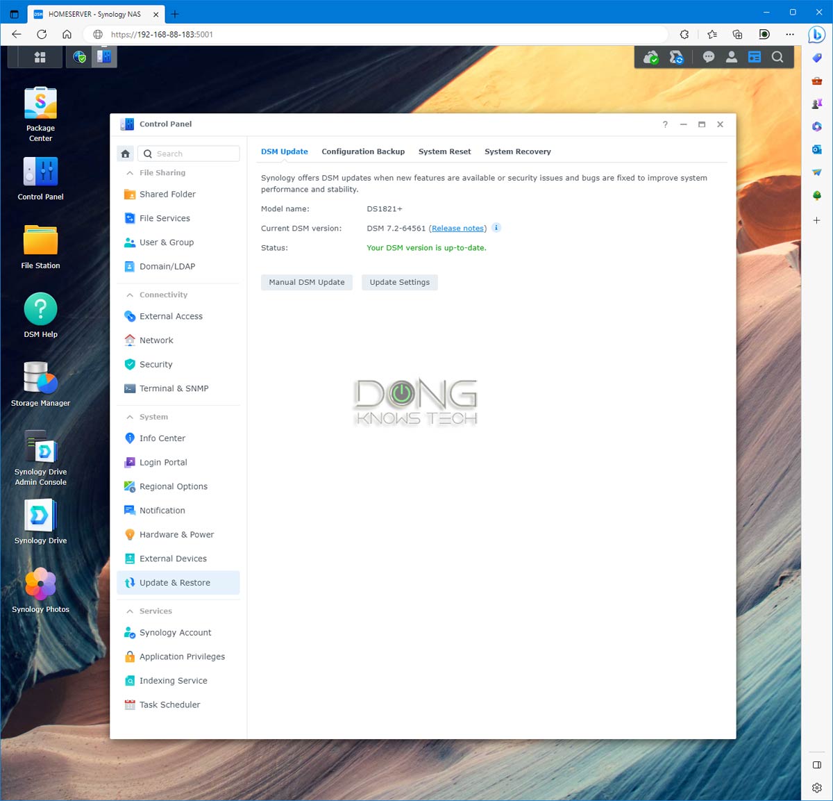Screen dimensions: 833x801
Task: Click Update Settings button
Action: click(400, 282)
